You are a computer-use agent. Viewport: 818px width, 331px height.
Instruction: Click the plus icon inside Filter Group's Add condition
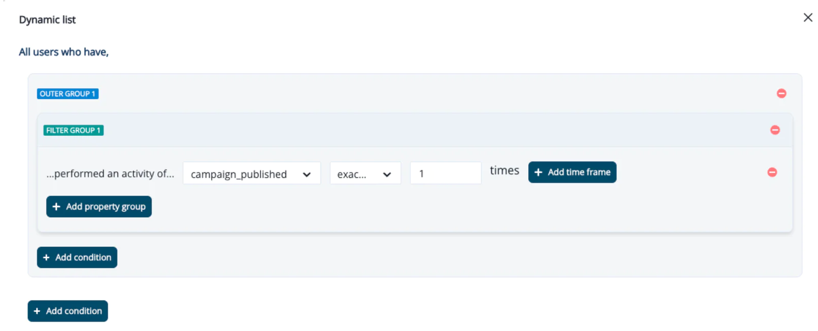46,257
